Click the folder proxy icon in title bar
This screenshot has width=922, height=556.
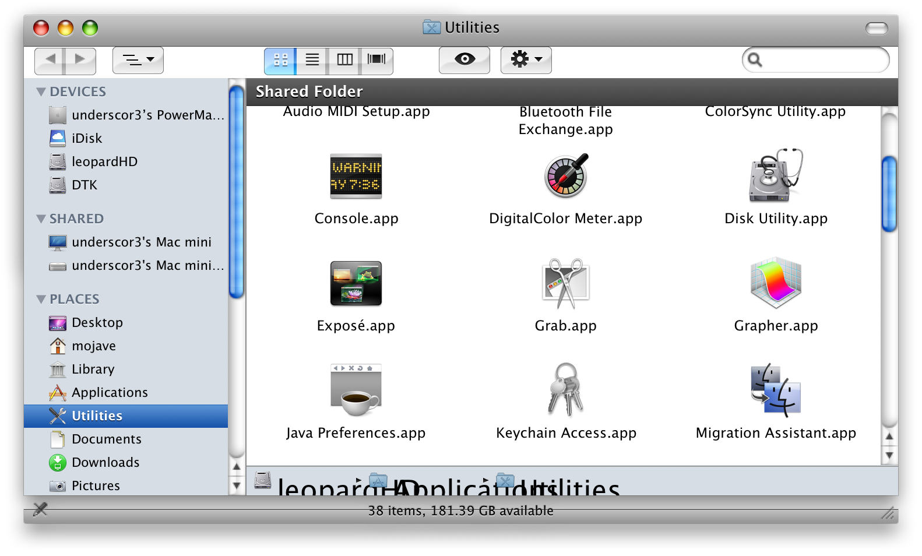click(x=431, y=27)
